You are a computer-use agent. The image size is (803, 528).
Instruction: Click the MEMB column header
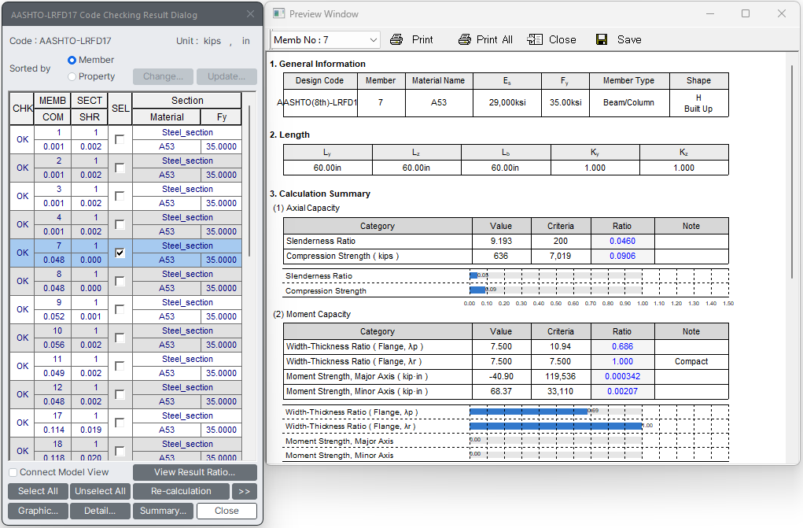pos(53,101)
